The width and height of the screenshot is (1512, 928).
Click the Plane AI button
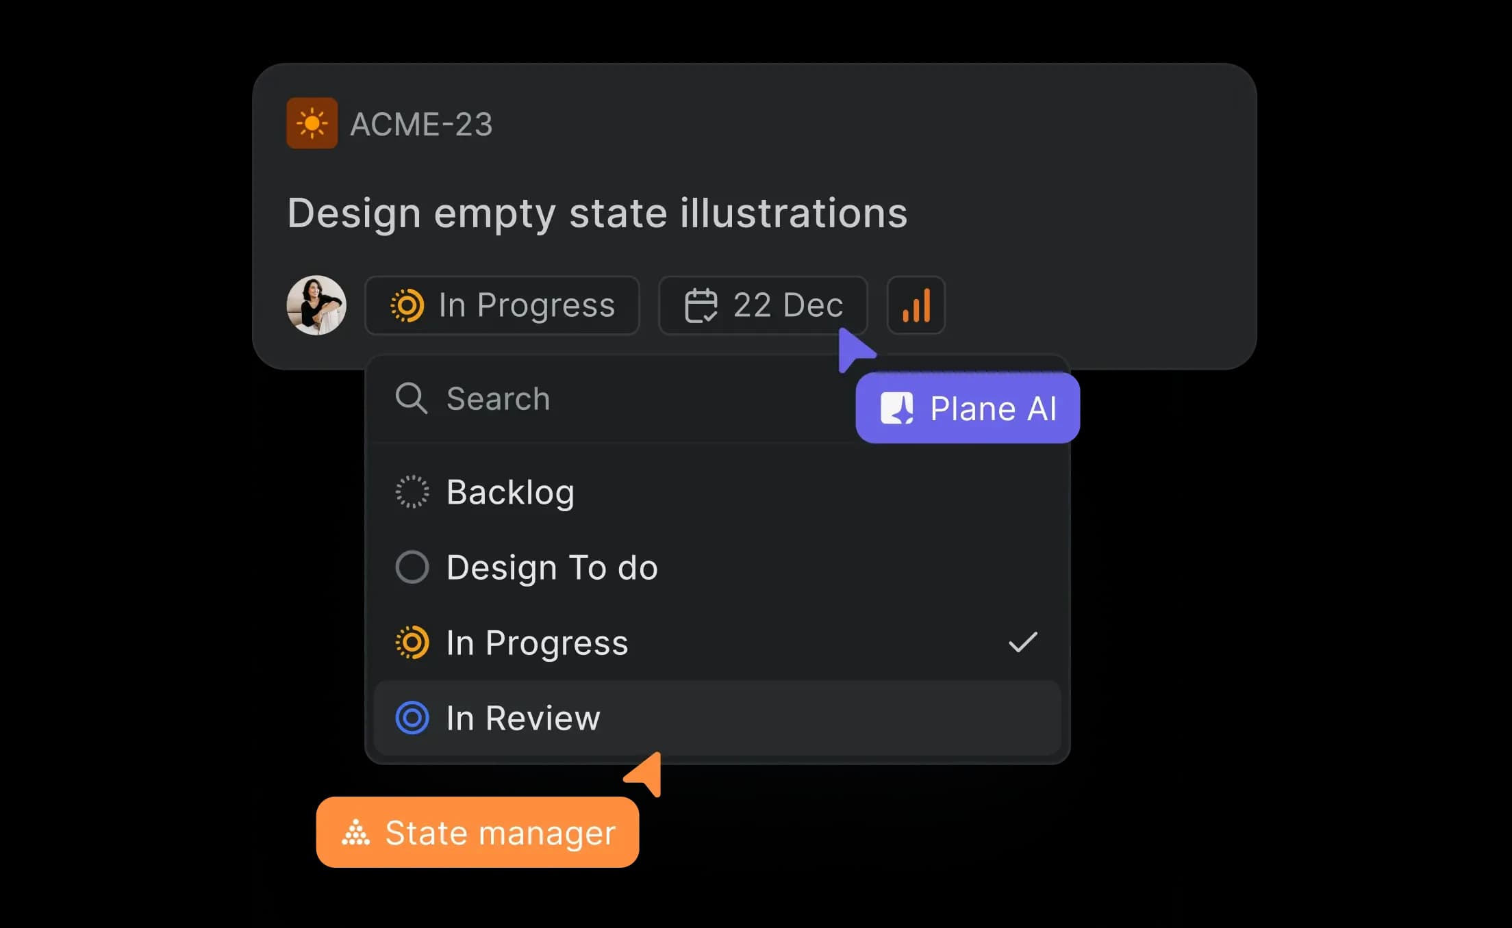tap(968, 408)
